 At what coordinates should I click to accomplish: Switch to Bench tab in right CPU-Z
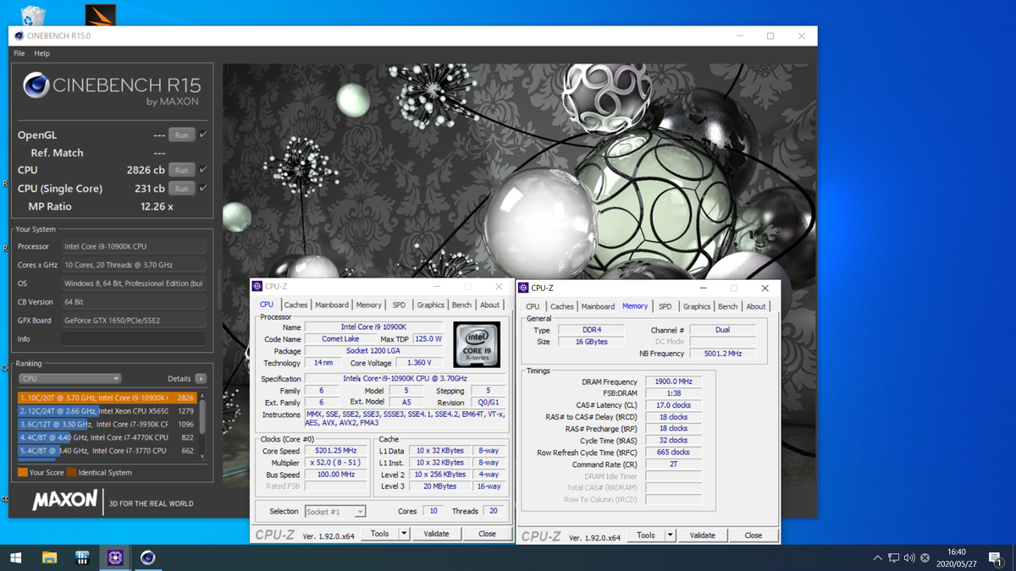point(728,306)
